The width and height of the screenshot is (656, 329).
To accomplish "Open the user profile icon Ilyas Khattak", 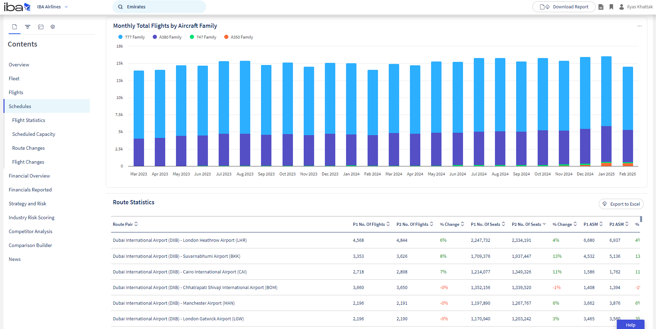I will pyautogui.click(x=622, y=7).
